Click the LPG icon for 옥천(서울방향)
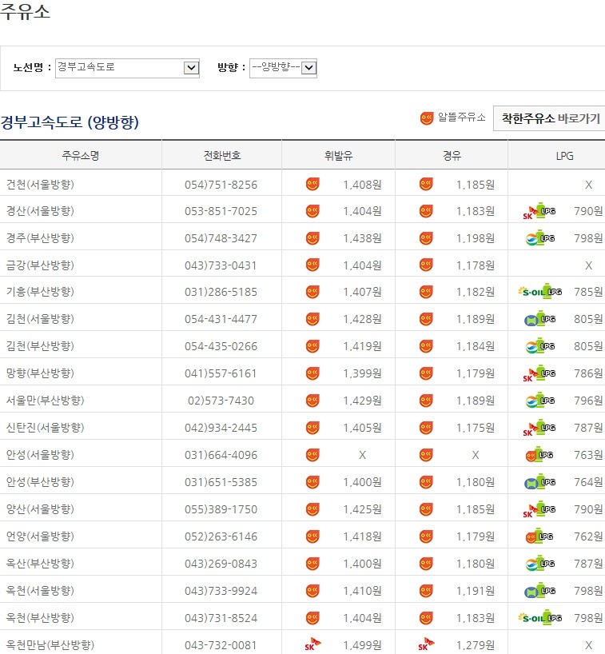Screen dimensions: 605x654 tap(540, 591)
